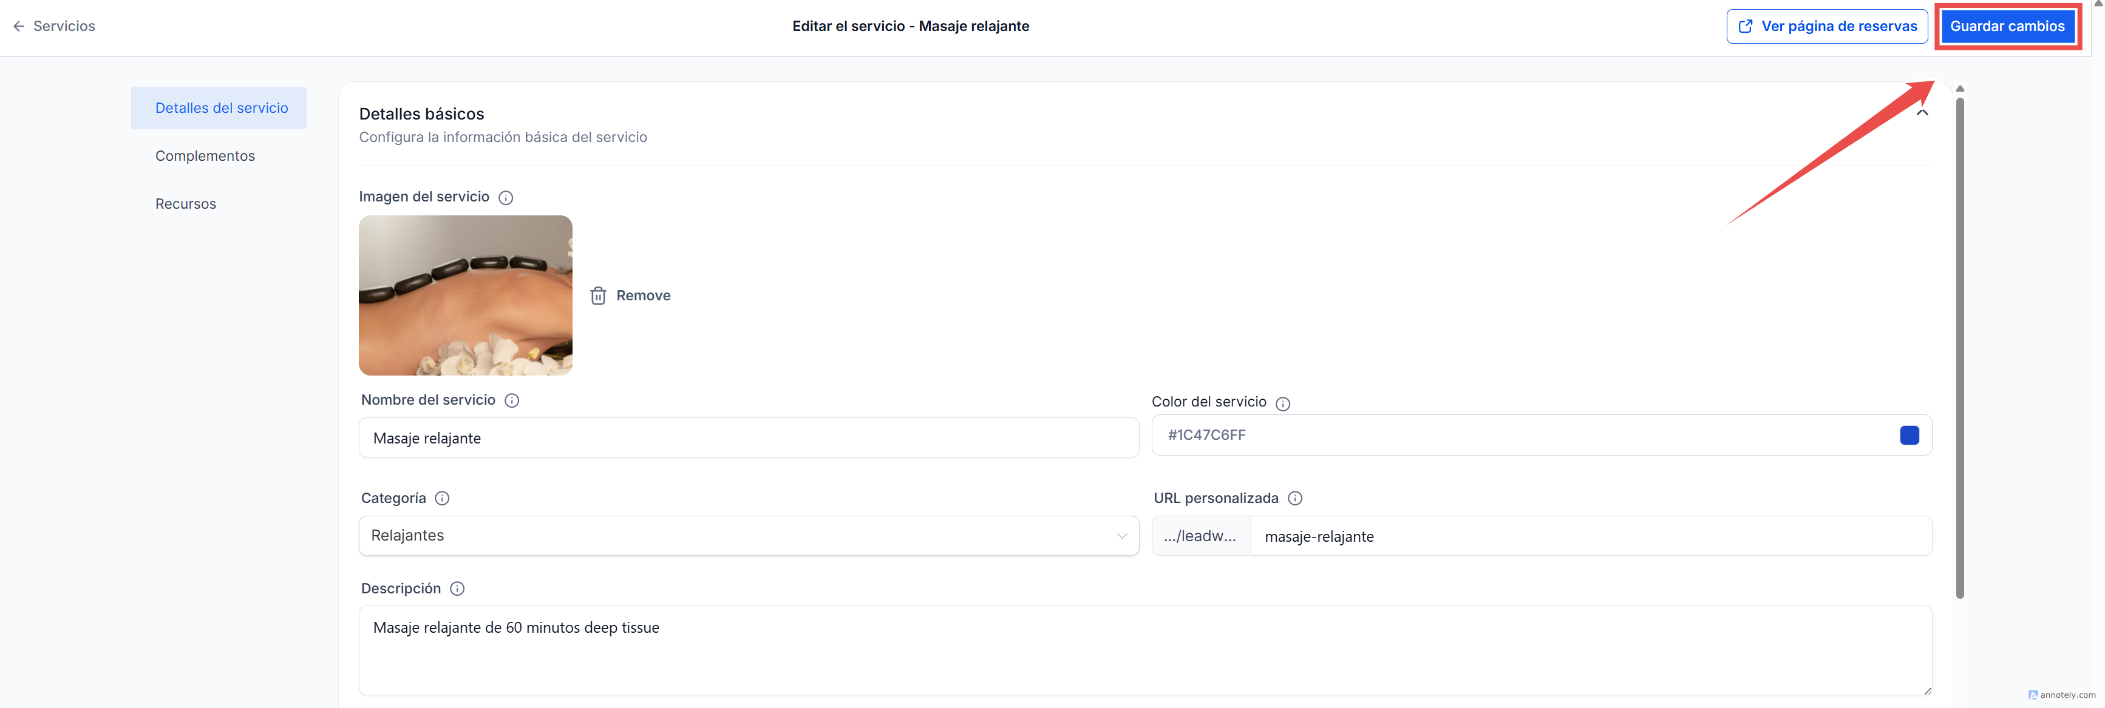Click info icon beside Imagen del servicio

[506, 198]
